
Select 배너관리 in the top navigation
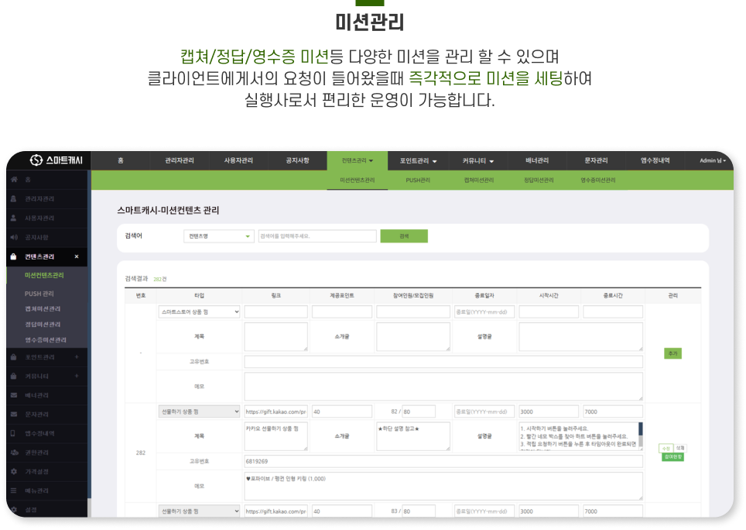[537, 160]
